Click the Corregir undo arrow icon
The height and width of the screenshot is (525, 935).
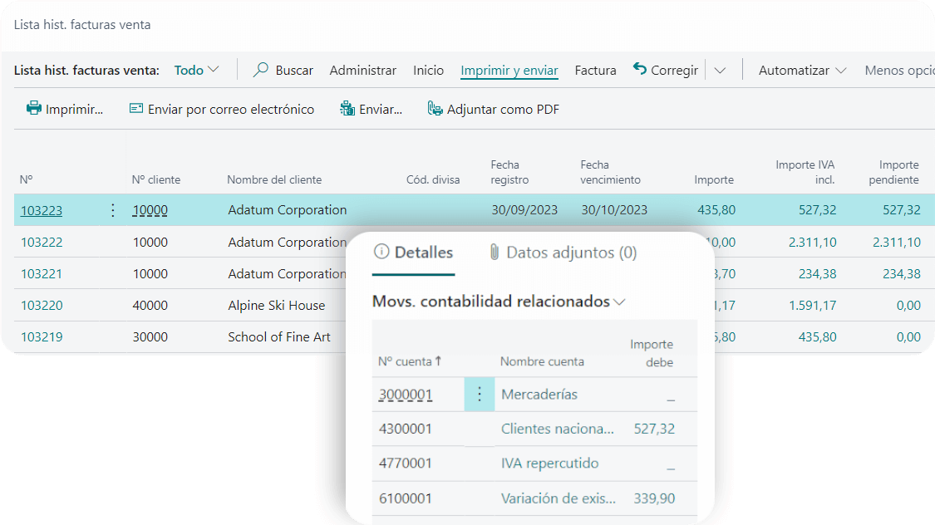(640, 69)
